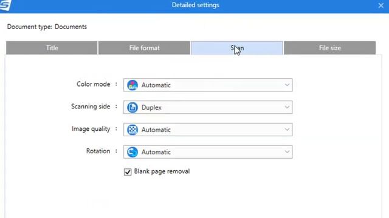The image size is (389, 218).
Task: Click the Rotation label
Action: (x=98, y=151)
